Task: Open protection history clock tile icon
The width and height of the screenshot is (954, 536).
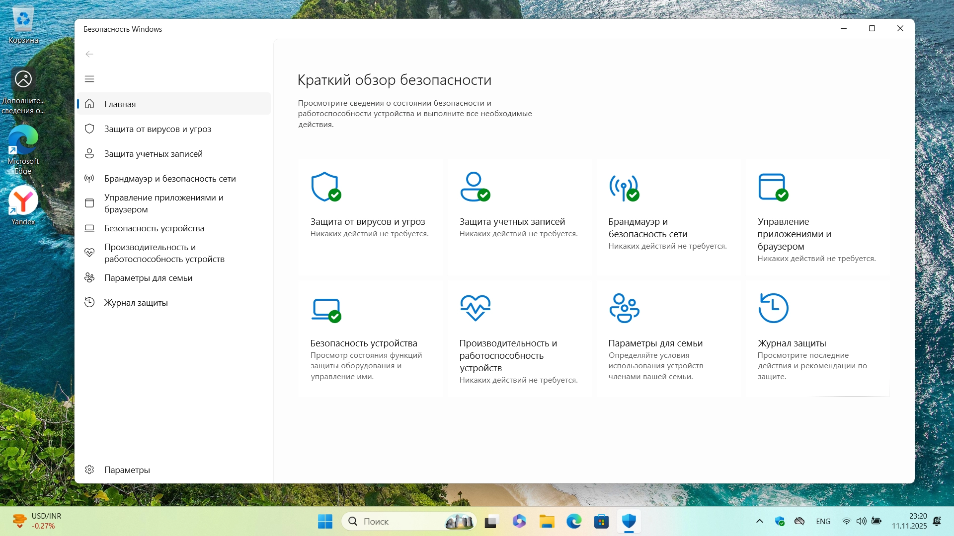Action: click(x=773, y=308)
